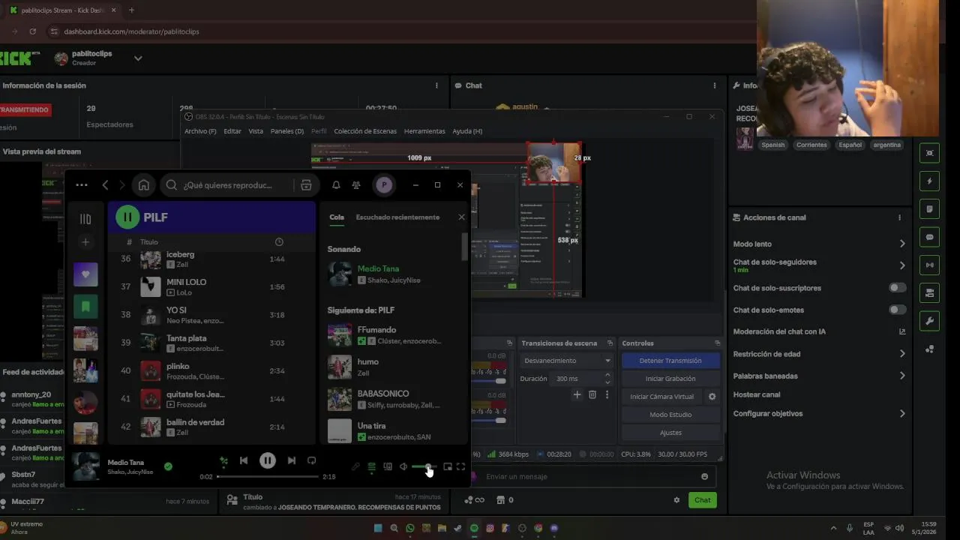The width and height of the screenshot is (960, 540).
Task: Click the Spotify home icon
Action: [x=144, y=185]
